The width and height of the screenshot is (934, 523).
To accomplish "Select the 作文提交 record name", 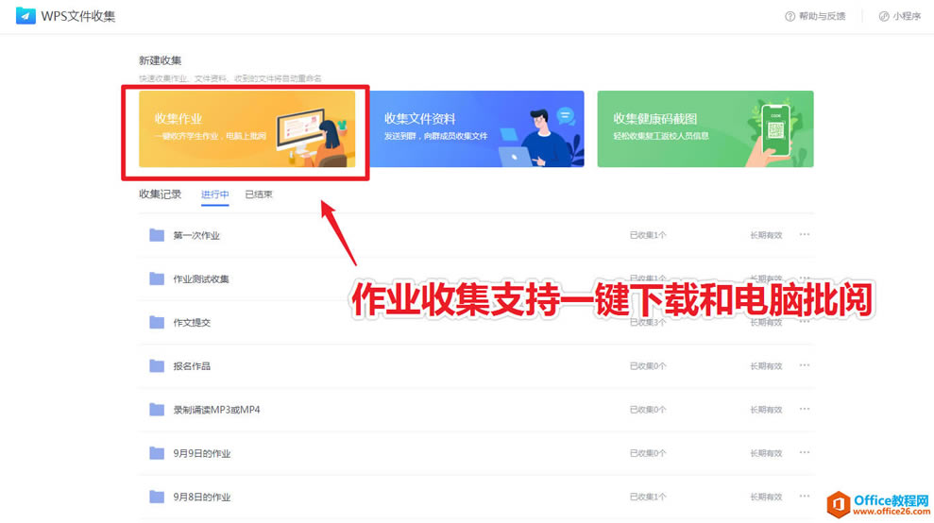I will pyautogui.click(x=192, y=322).
